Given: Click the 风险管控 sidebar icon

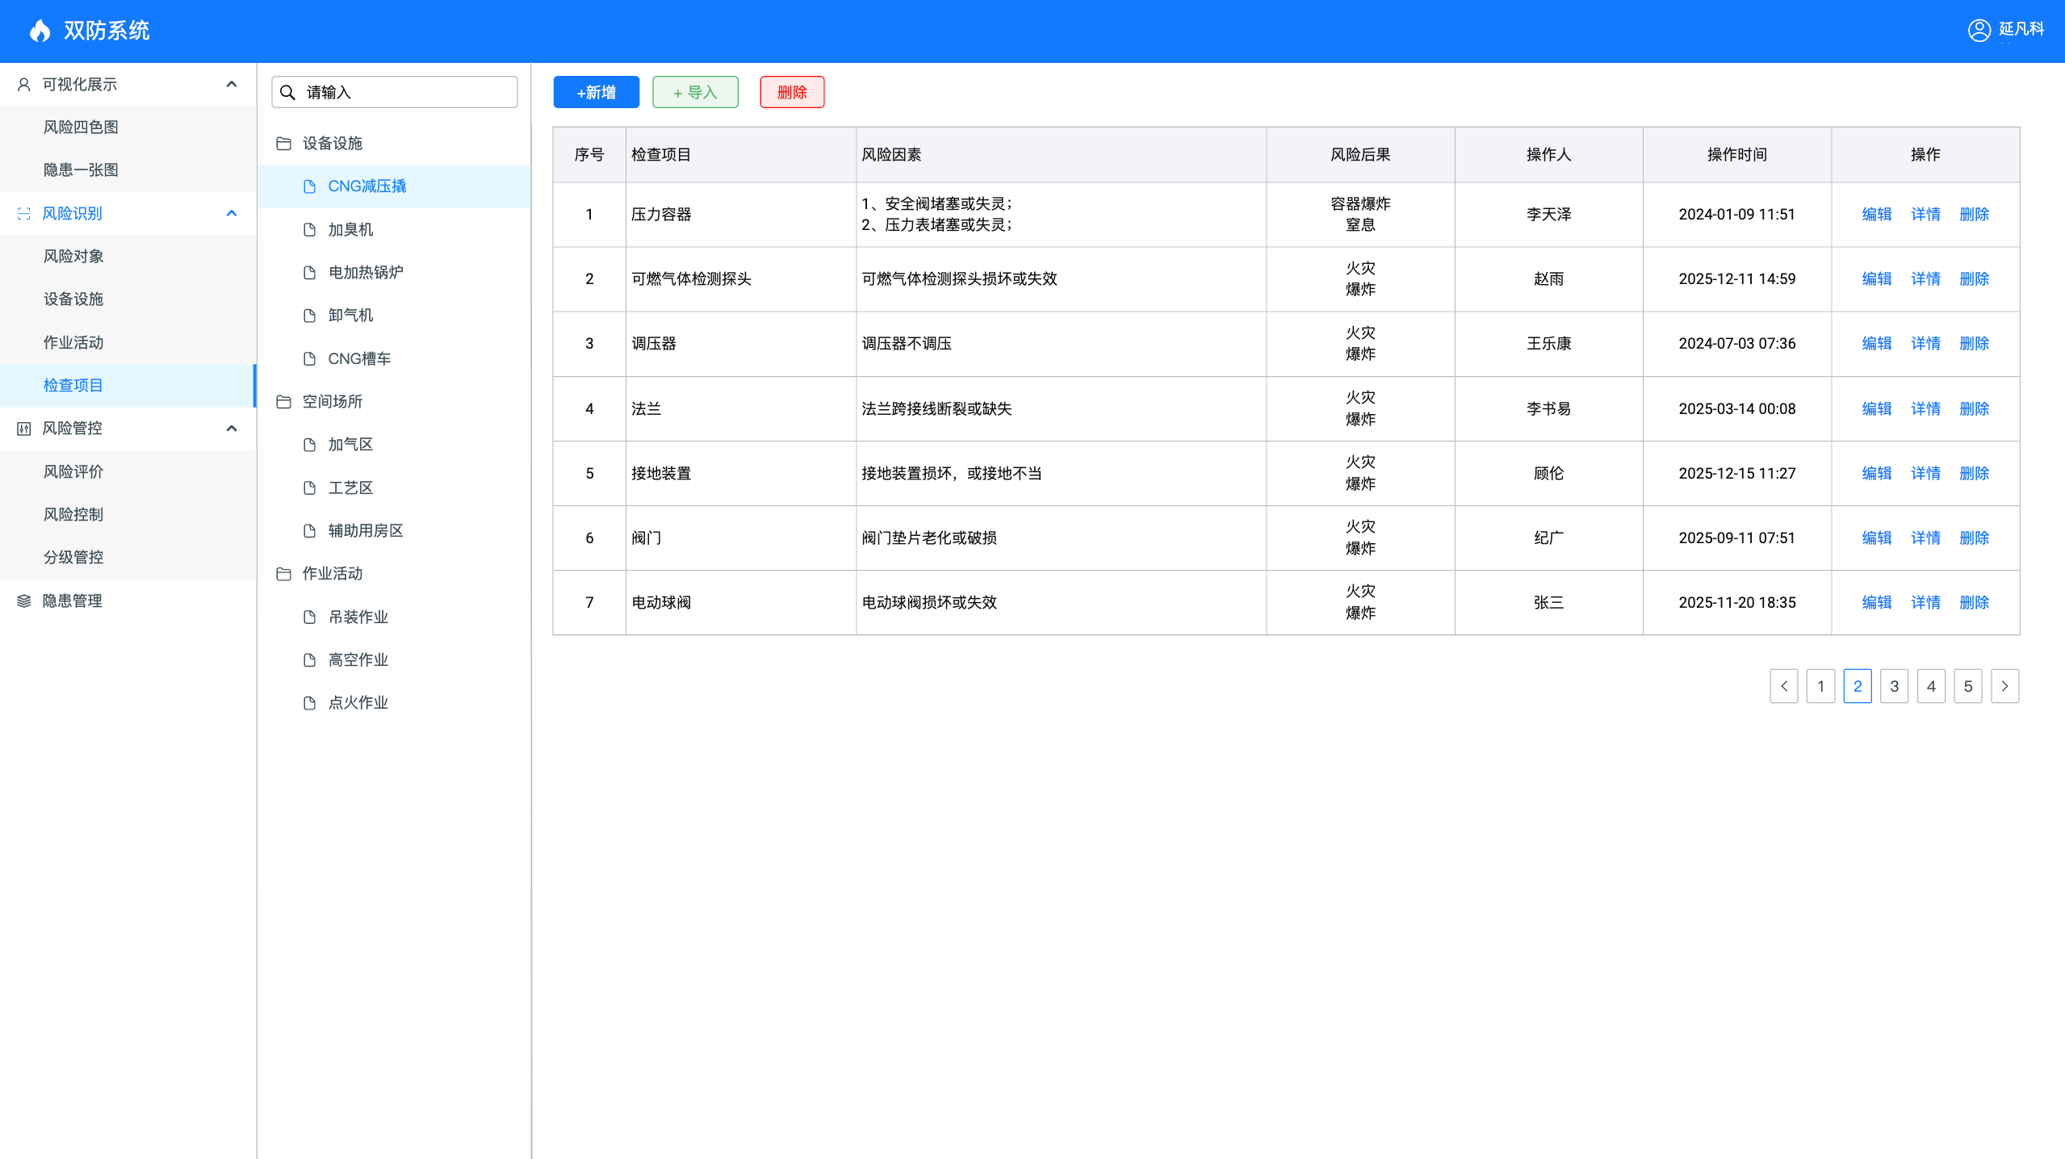Looking at the screenshot, I should tap(23, 429).
